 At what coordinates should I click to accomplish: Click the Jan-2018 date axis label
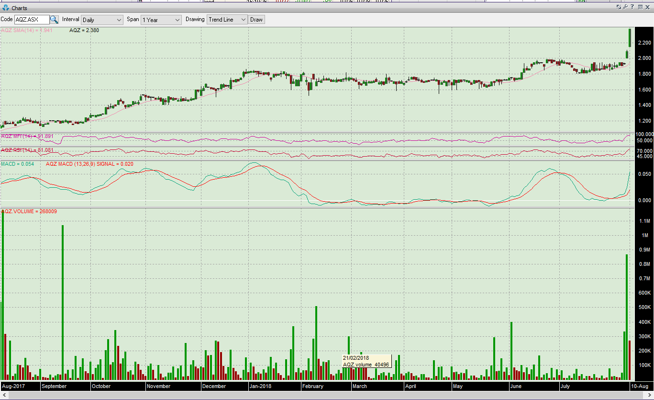pos(261,386)
